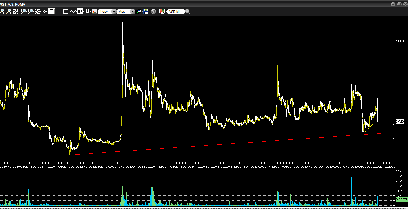Click the ASR.MI ticker symbol field
The width and height of the screenshot is (408, 209).
pyautogui.click(x=175, y=11)
